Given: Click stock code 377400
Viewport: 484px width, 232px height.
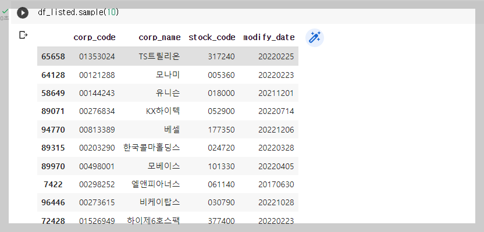Looking at the screenshot, I should pos(221,220).
